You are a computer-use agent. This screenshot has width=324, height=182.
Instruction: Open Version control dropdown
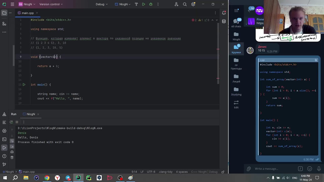click(51, 4)
